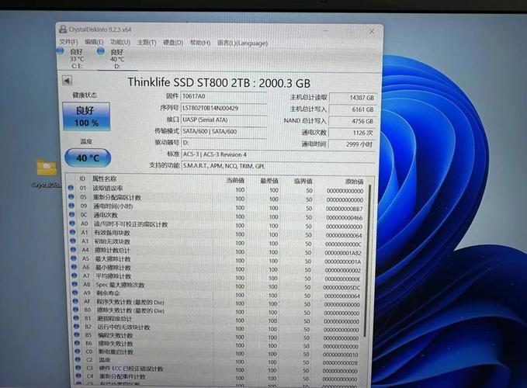Click the 良好 100 % health status button

(x=87, y=116)
